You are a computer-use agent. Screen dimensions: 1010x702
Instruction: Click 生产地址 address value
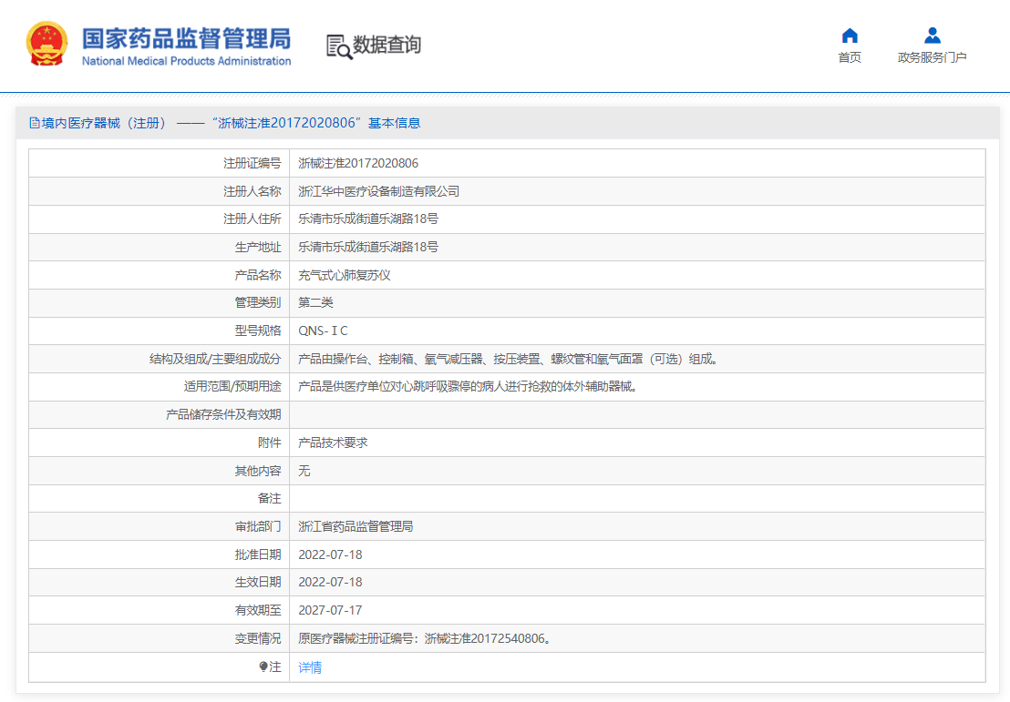[368, 247]
